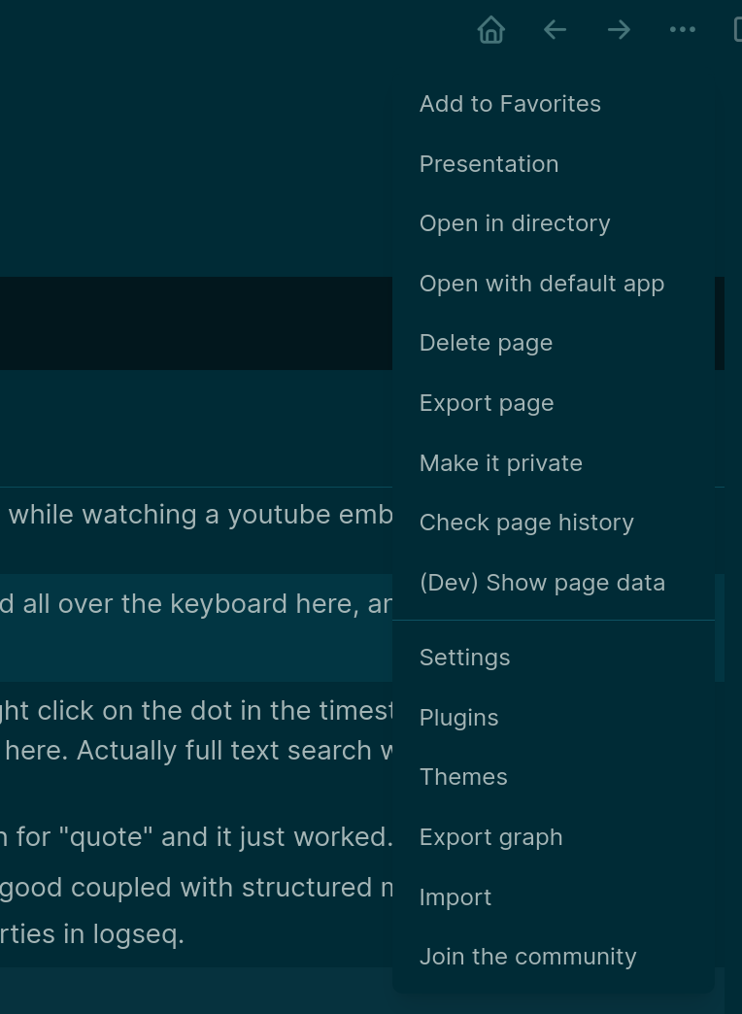
Task: Start Presentation mode
Action: tap(489, 164)
